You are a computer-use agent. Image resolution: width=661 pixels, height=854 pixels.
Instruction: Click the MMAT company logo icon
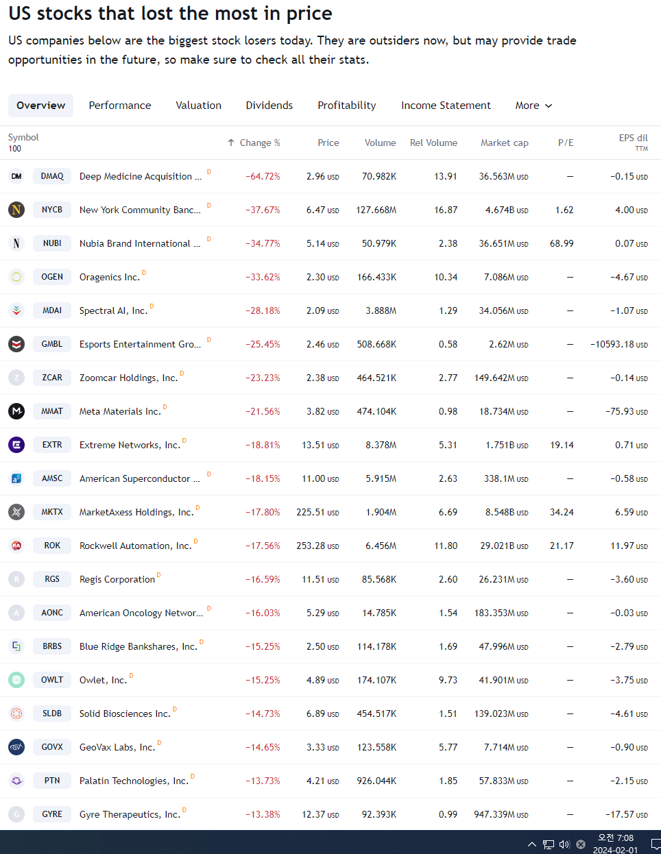(16, 411)
